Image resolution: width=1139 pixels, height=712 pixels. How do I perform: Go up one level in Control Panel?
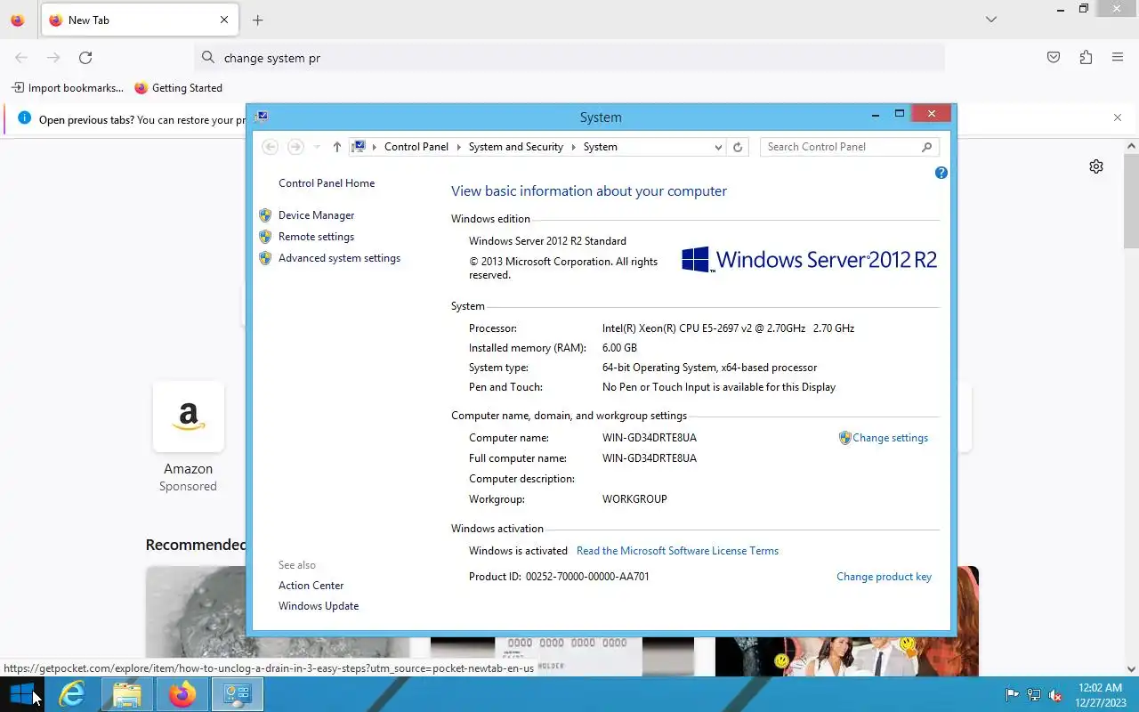point(336,147)
